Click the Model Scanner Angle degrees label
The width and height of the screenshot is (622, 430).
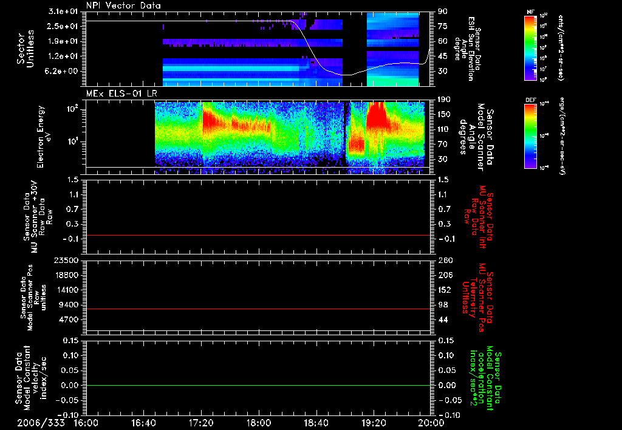coord(476,137)
